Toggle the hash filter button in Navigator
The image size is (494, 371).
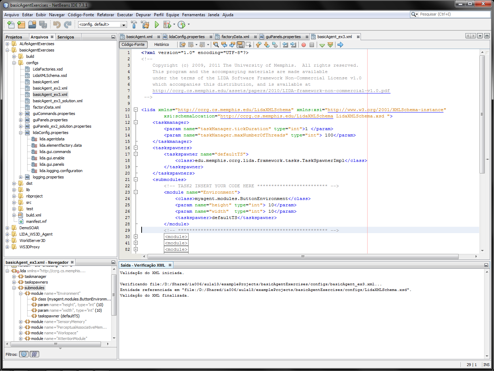pyautogui.click(x=34, y=354)
